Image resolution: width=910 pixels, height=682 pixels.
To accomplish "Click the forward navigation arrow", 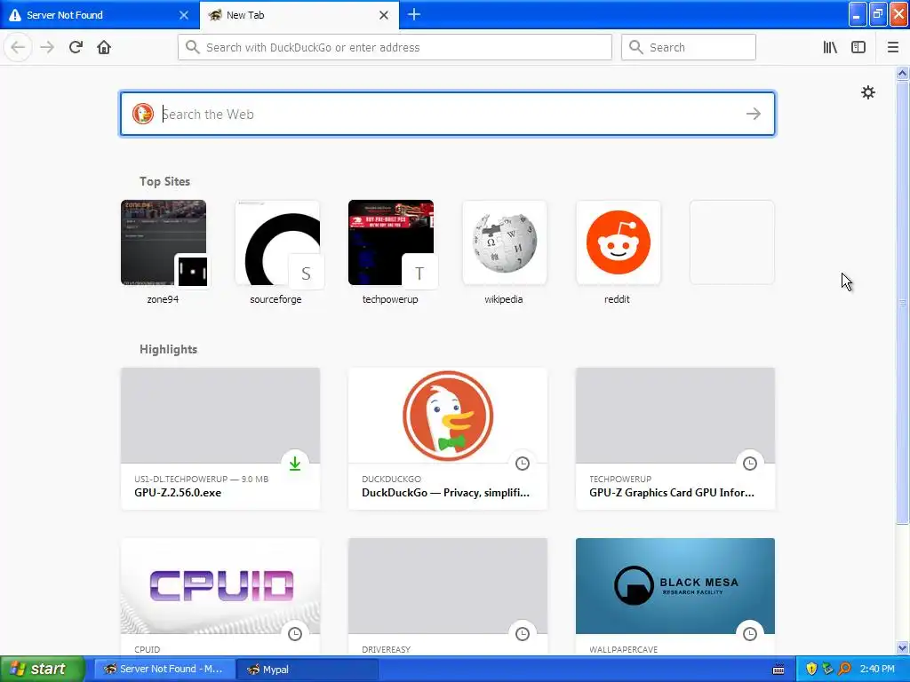I will click(47, 47).
